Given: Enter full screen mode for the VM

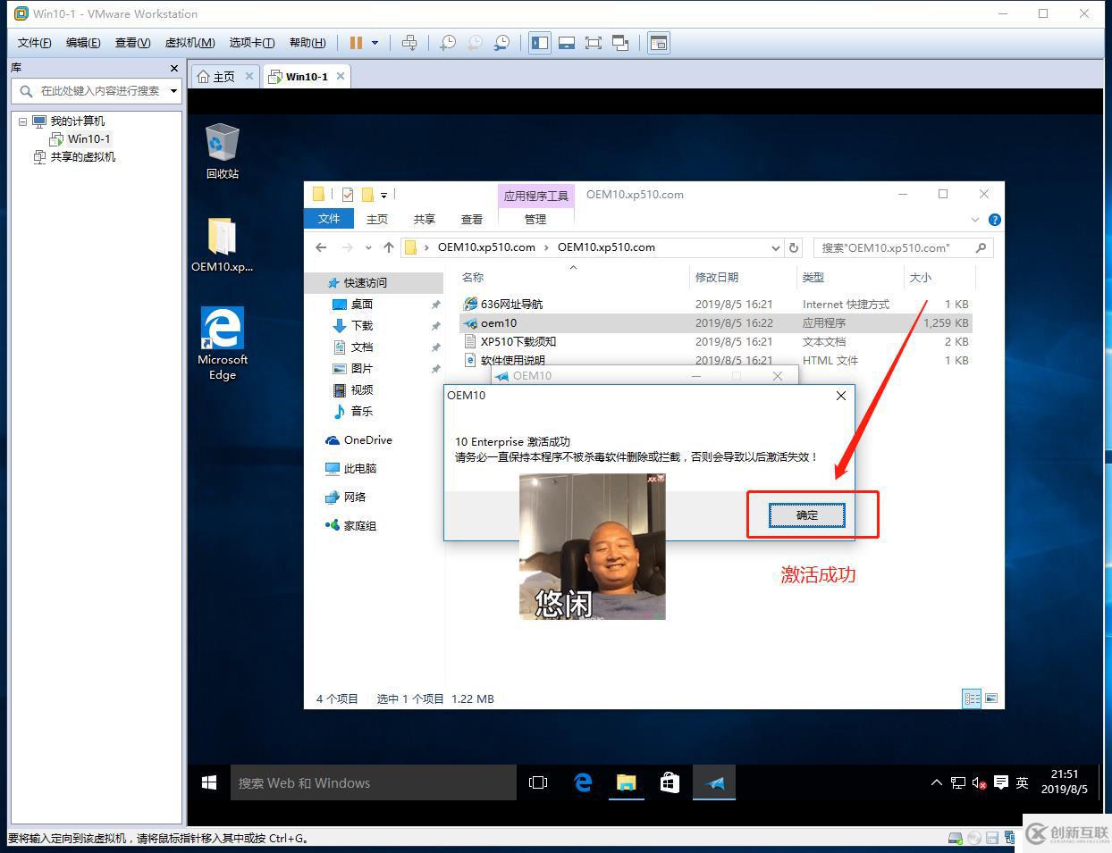Looking at the screenshot, I should point(594,42).
